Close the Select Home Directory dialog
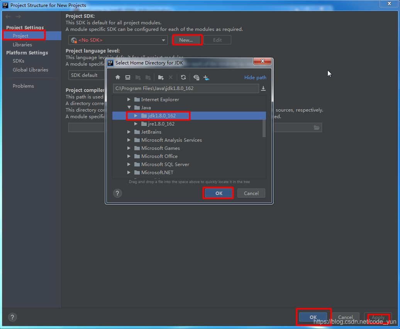Image resolution: width=400 pixels, height=329 pixels. 263,61
